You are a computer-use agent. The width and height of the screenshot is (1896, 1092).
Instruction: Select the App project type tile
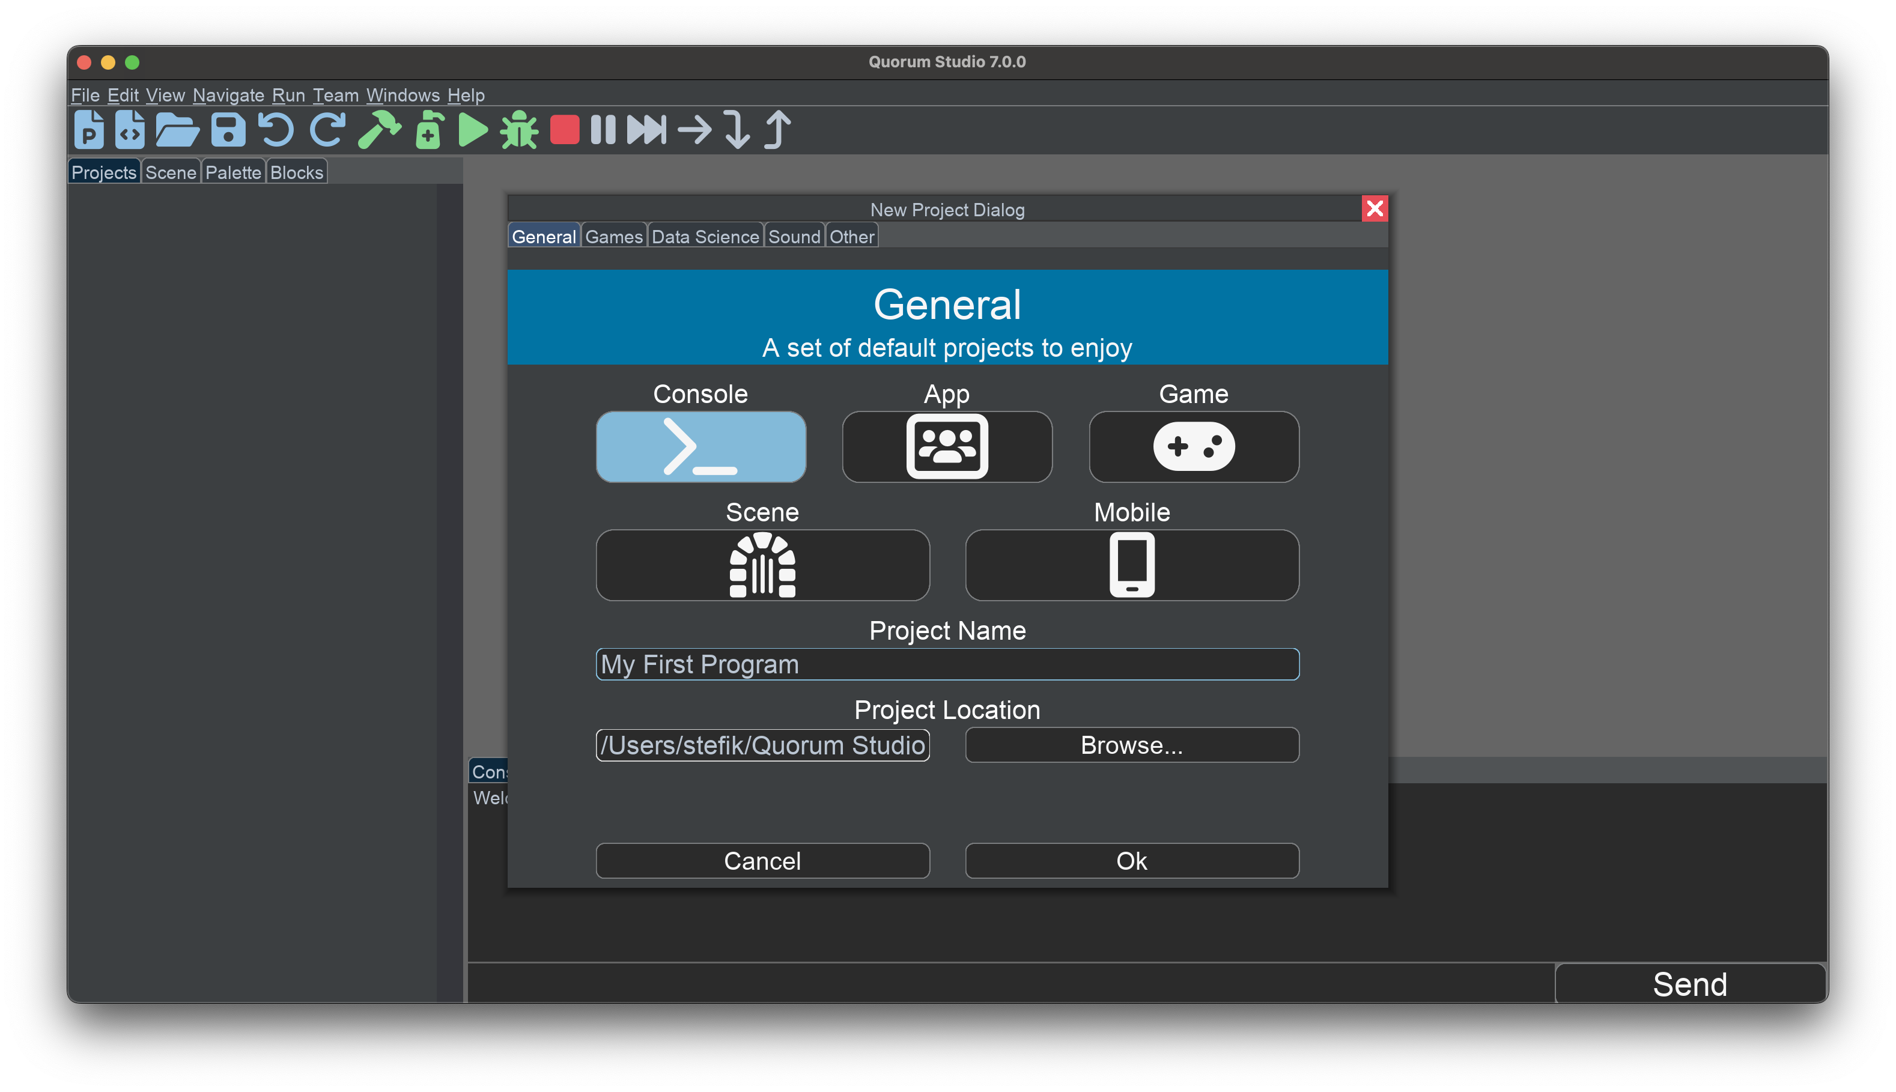[x=947, y=446]
